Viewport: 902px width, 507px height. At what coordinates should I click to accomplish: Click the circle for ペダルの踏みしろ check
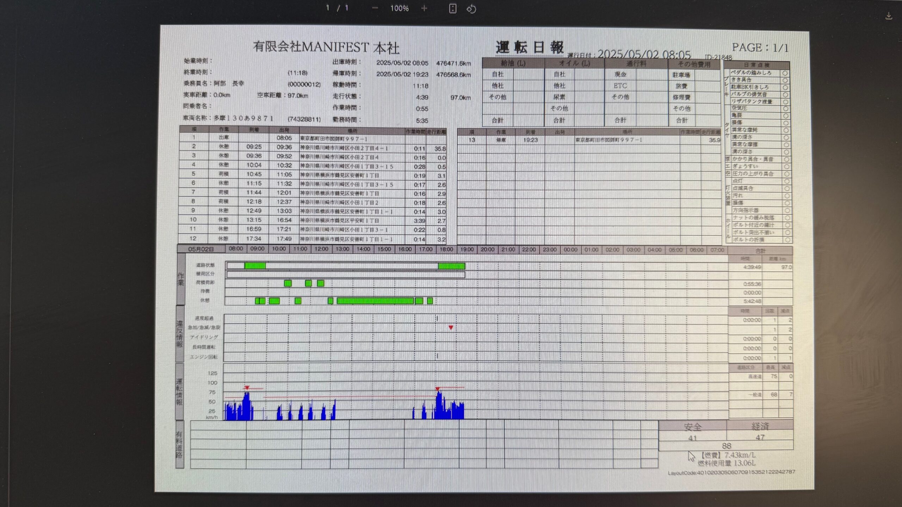[785, 73]
